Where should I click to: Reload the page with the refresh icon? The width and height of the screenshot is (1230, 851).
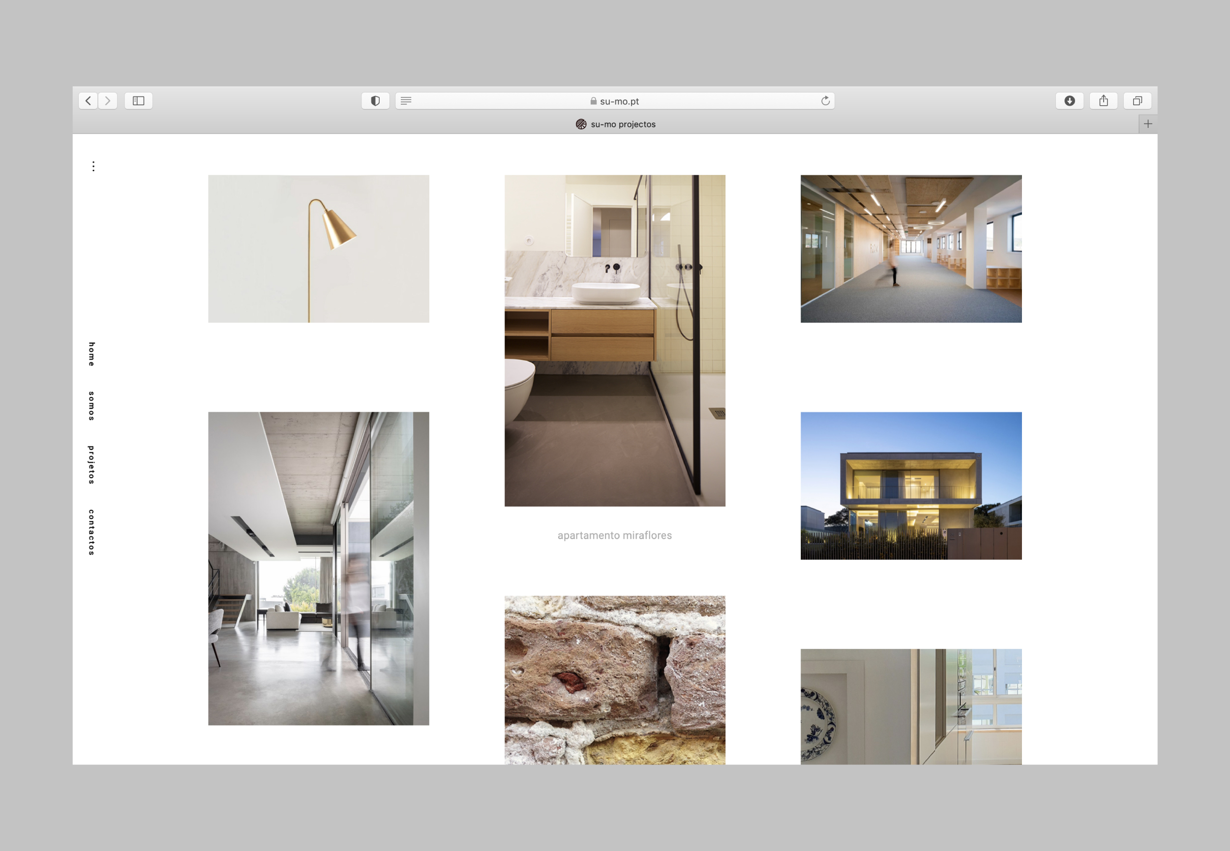coord(825,101)
